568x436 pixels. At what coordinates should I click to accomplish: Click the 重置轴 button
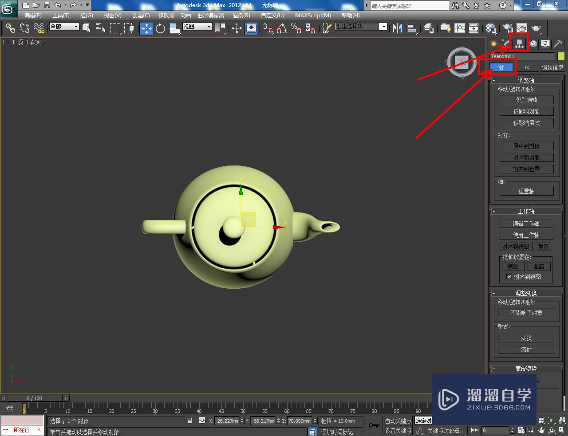[527, 191]
